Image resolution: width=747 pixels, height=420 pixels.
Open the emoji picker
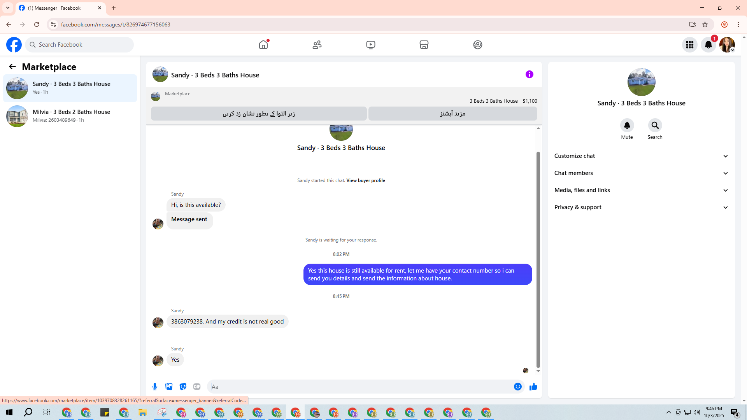[x=518, y=387]
